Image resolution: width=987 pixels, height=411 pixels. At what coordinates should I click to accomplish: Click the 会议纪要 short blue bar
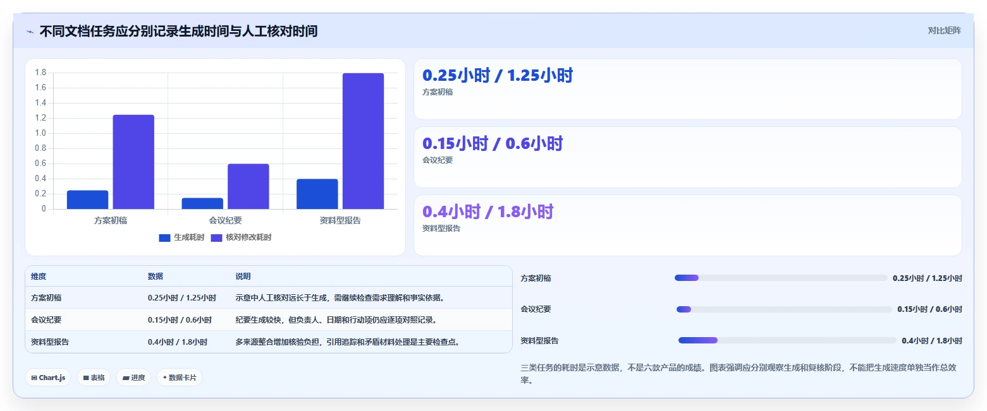tap(202, 203)
